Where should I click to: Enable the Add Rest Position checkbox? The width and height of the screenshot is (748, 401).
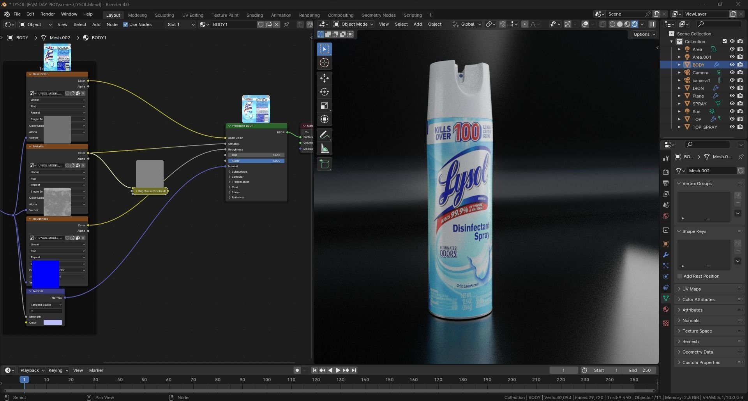coord(680,276)
